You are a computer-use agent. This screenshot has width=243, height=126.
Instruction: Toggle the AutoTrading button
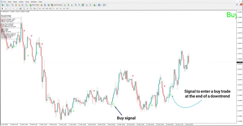(56, 5)
